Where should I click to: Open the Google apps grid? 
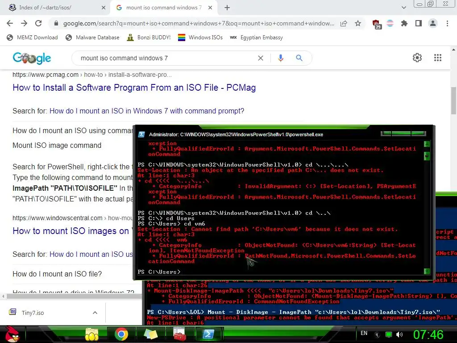click(x=438, y=58)
